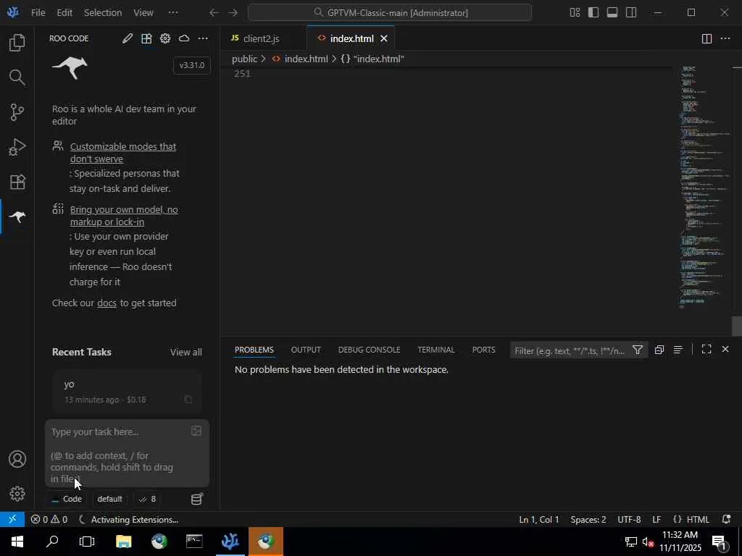
Task: Open the Extensions view
Action: (x=17, y=182)
